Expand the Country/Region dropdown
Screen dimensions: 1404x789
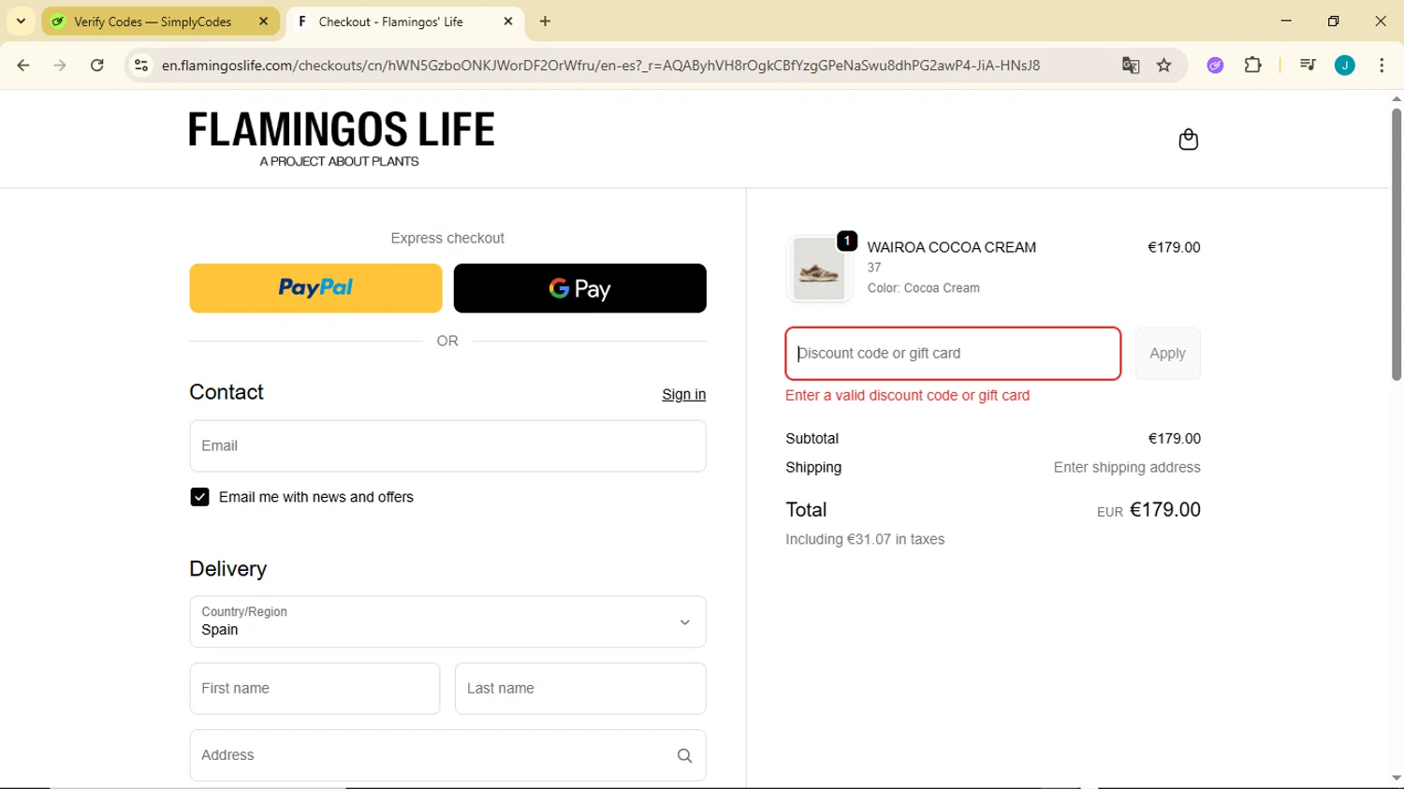(x=447, y=621)
